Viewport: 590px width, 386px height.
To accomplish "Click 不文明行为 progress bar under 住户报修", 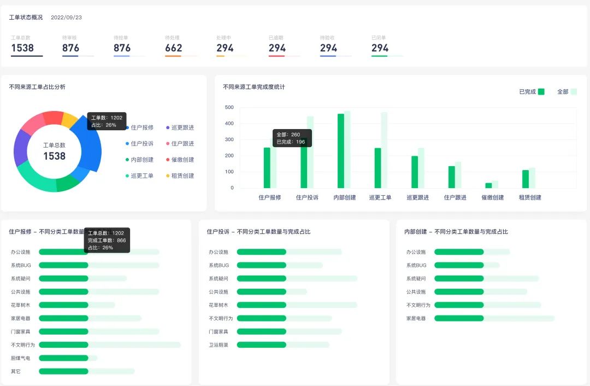I will (110, 345).
